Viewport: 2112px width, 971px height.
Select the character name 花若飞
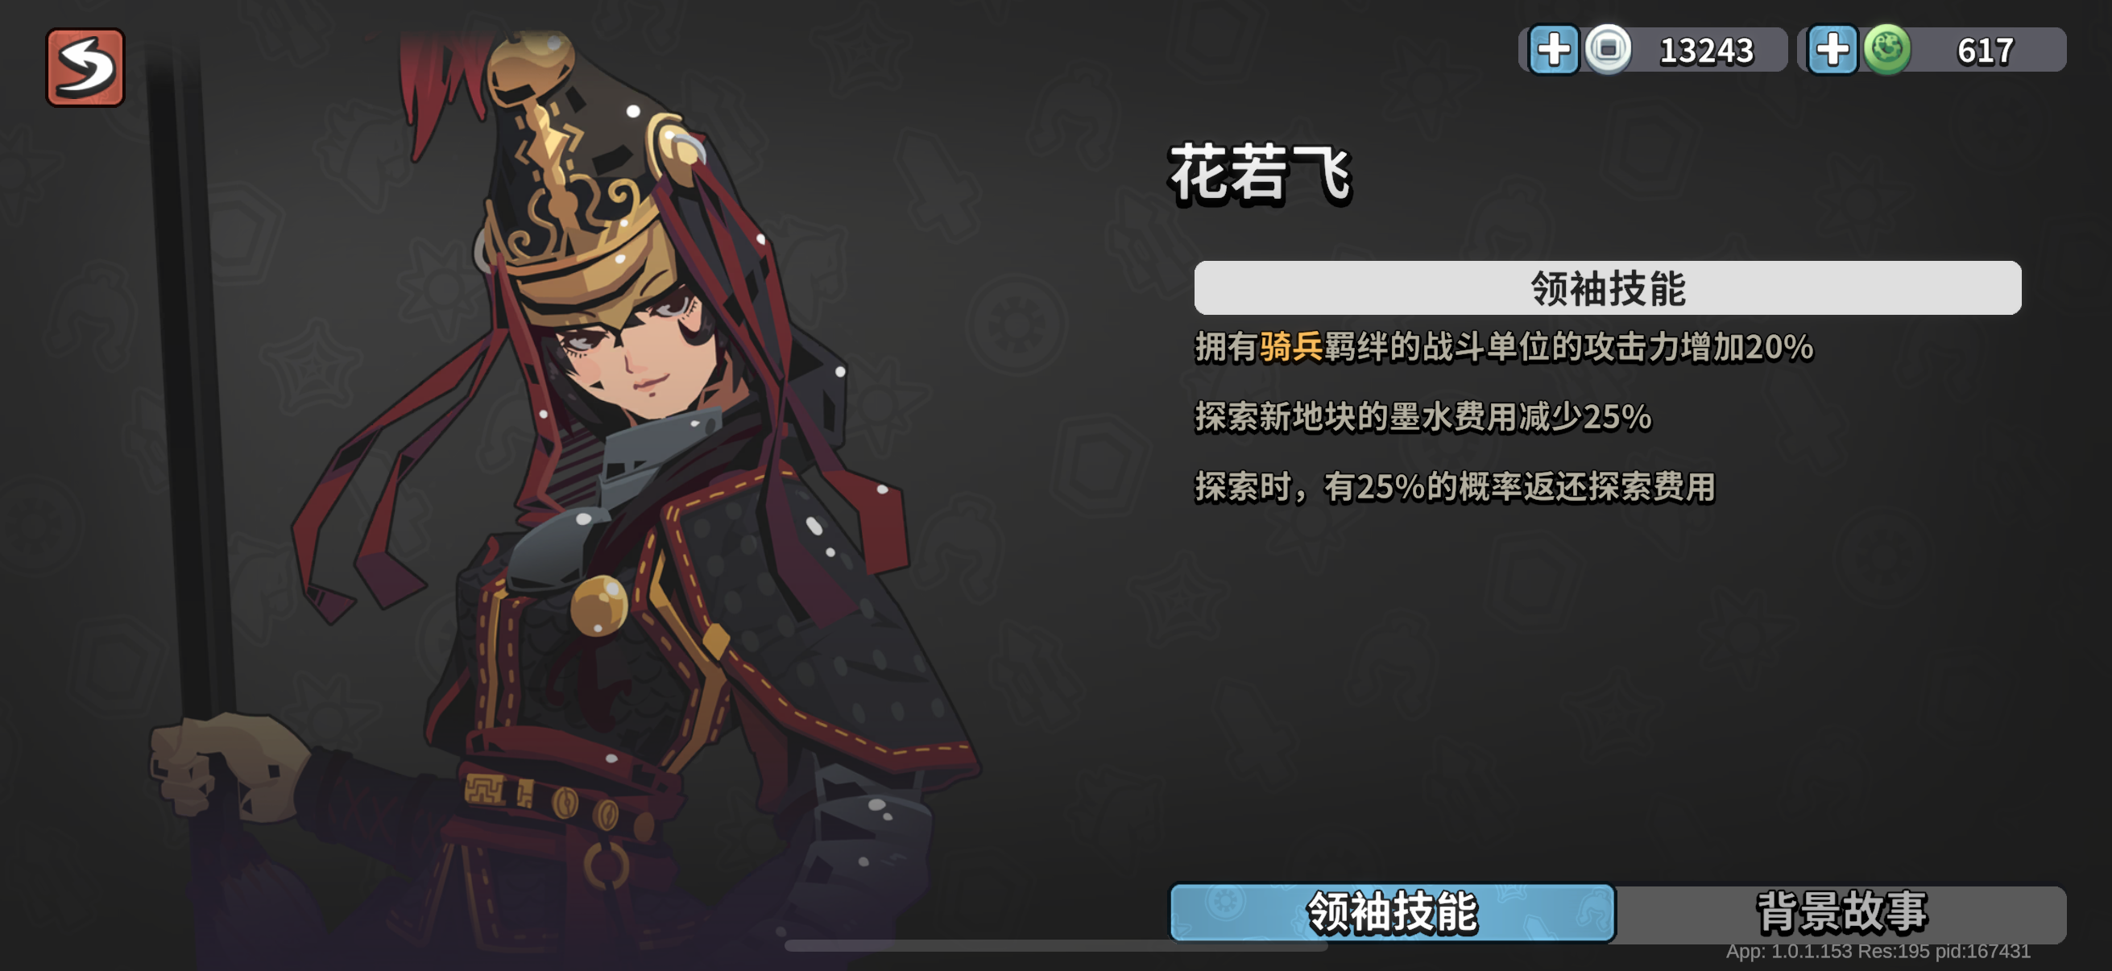click(x=1260, y=173)
